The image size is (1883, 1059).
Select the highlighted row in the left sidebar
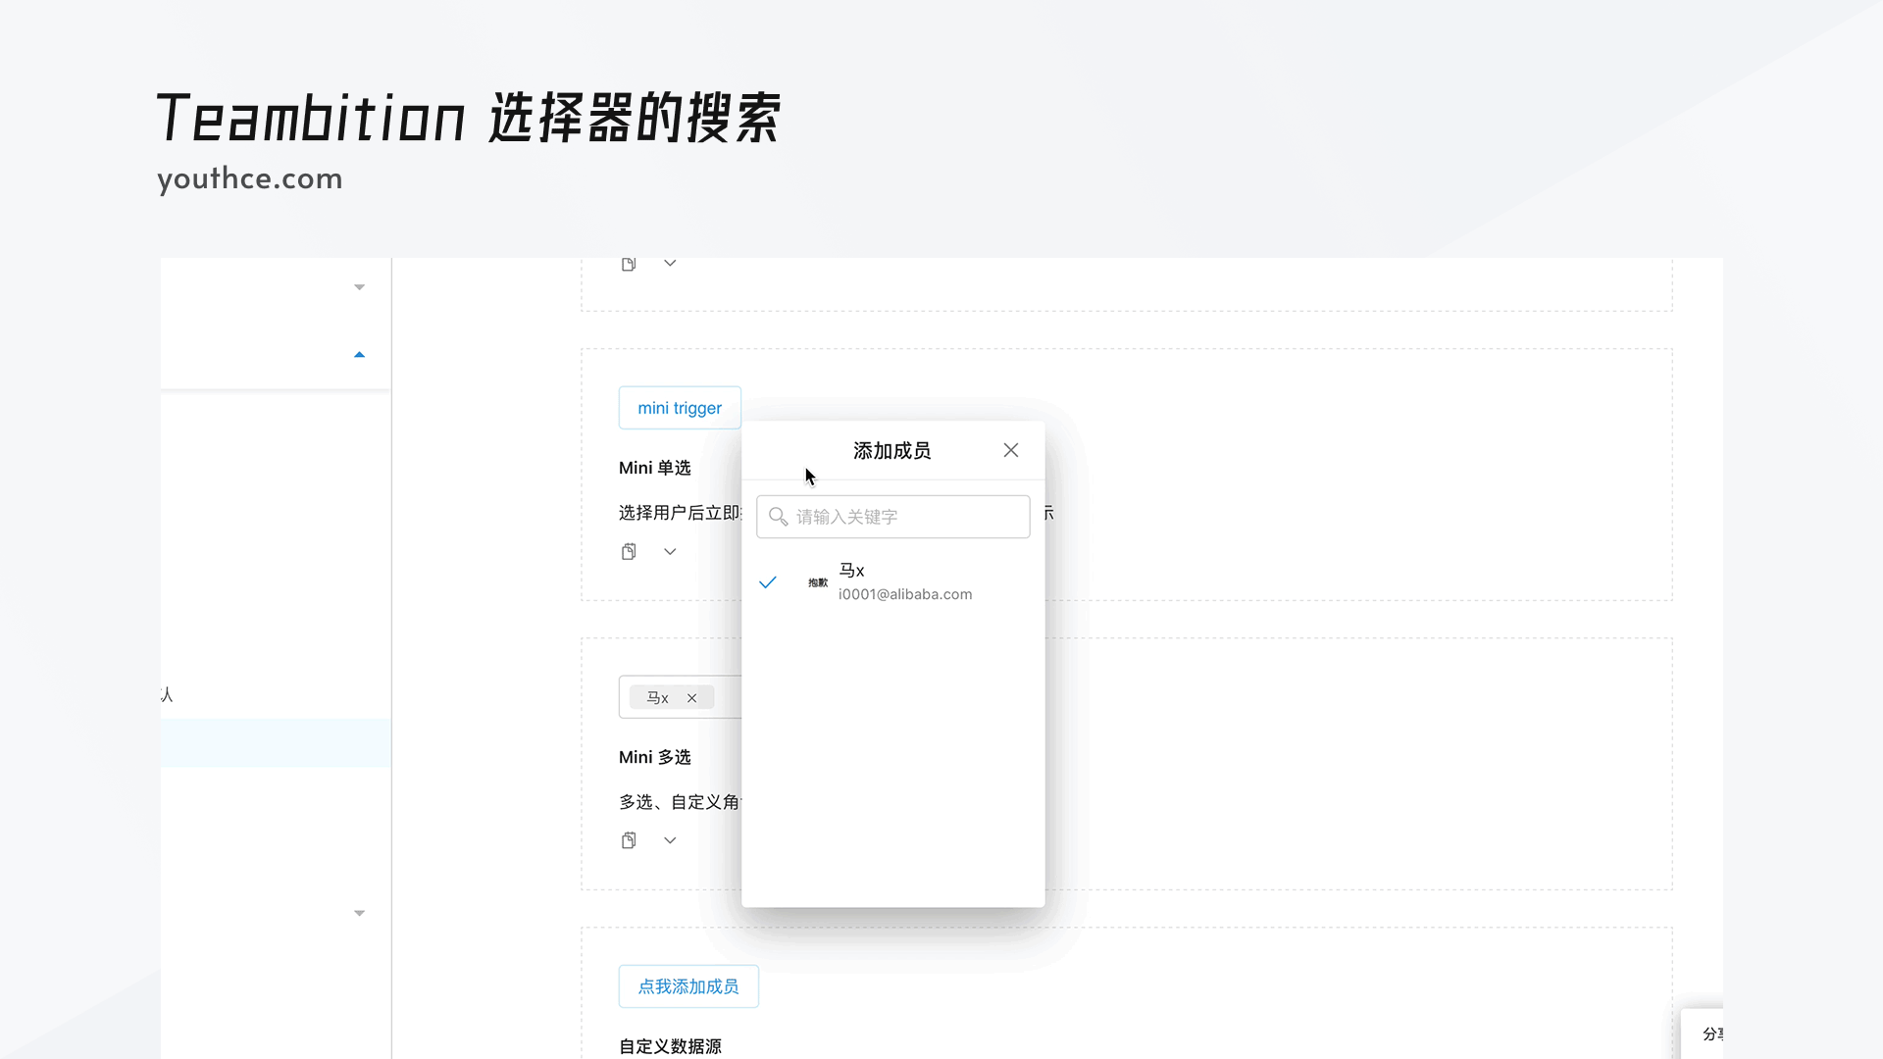pos(275,743)
